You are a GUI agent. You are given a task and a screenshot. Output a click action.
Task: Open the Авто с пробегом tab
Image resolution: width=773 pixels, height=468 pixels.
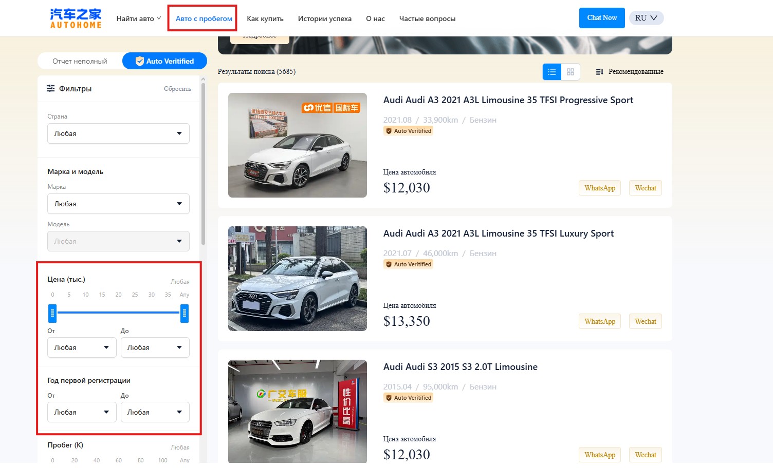click(x=204, y=18)
